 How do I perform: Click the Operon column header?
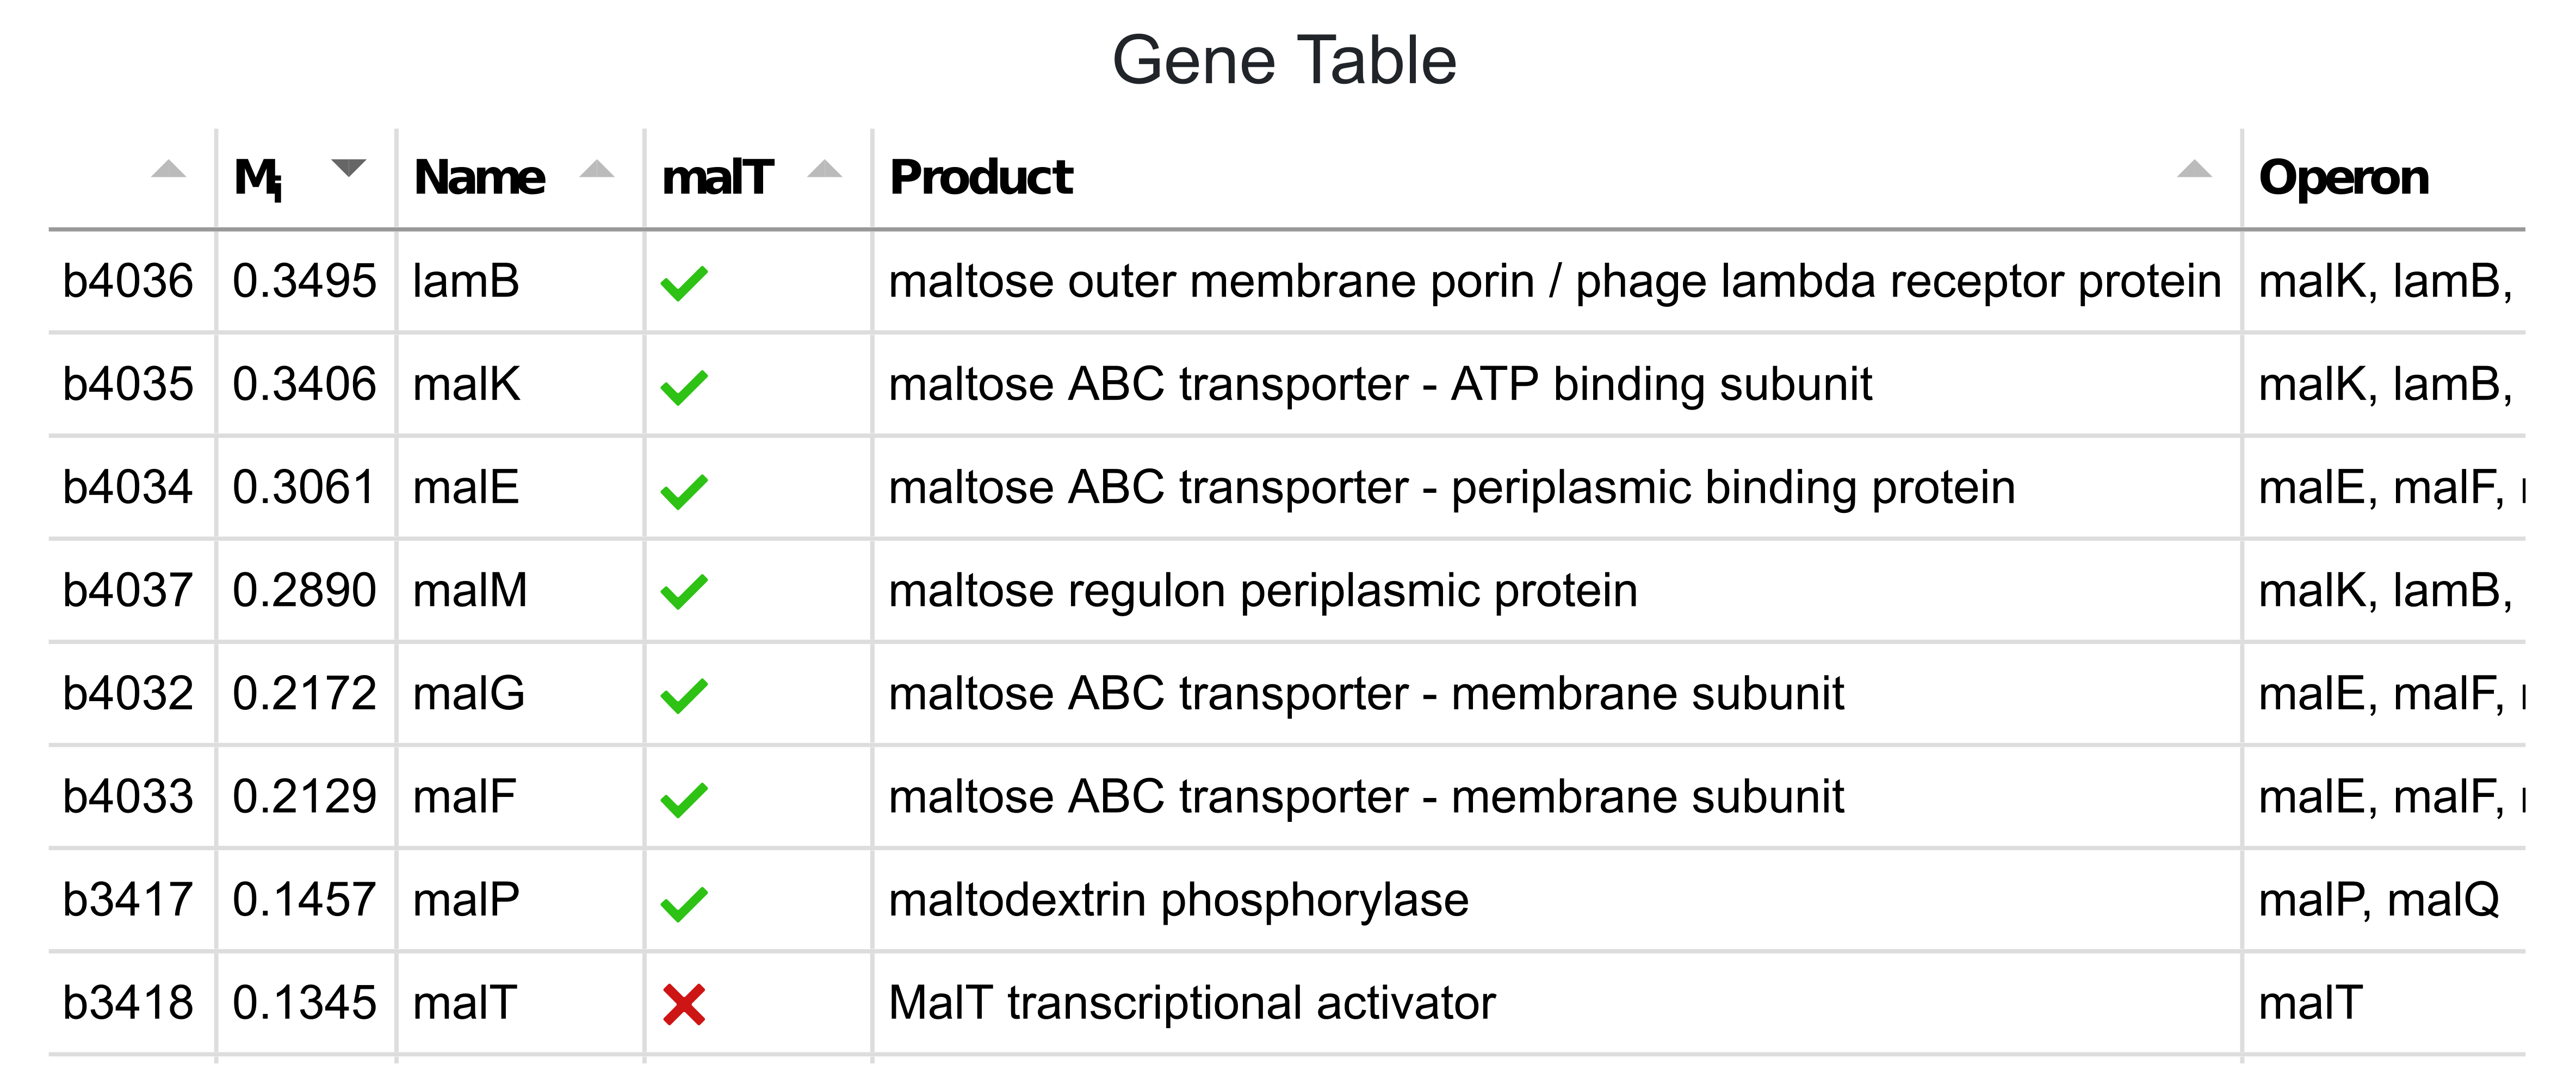click(x=2343, y=178)
